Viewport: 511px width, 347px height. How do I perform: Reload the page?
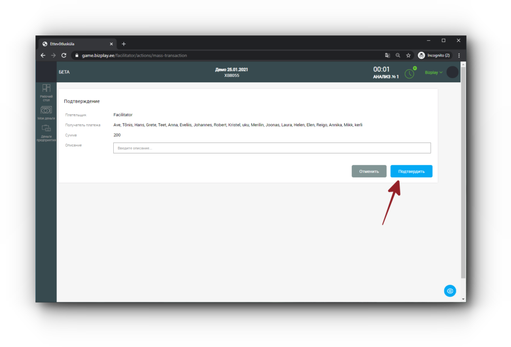click(64, 55)
